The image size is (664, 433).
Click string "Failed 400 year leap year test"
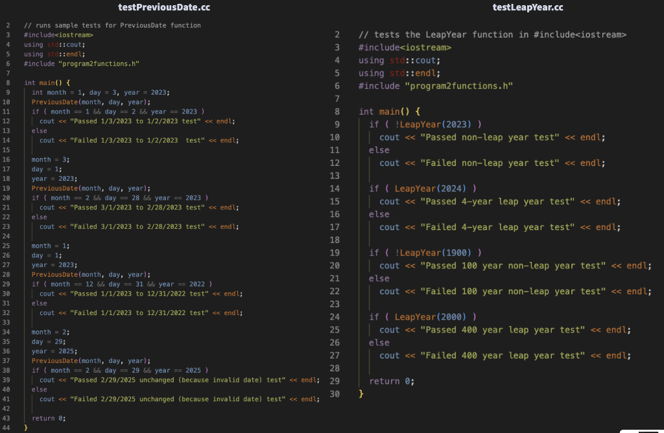click(x=503, y=356)
